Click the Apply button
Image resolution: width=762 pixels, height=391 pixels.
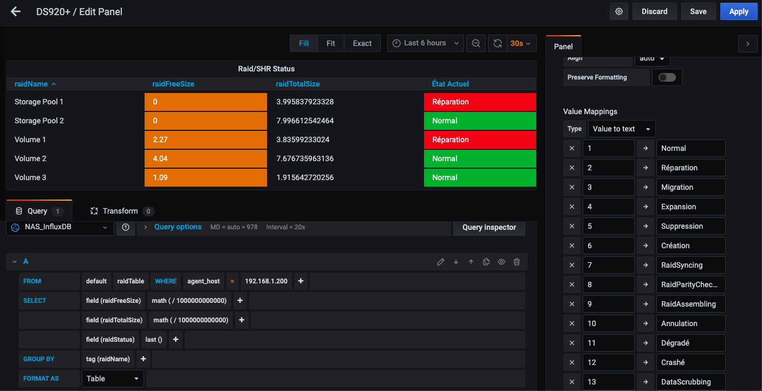[738, 11]
